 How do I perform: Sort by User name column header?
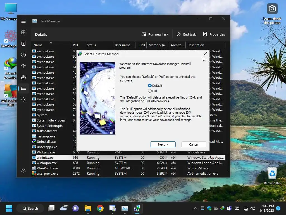coord(124,45)
